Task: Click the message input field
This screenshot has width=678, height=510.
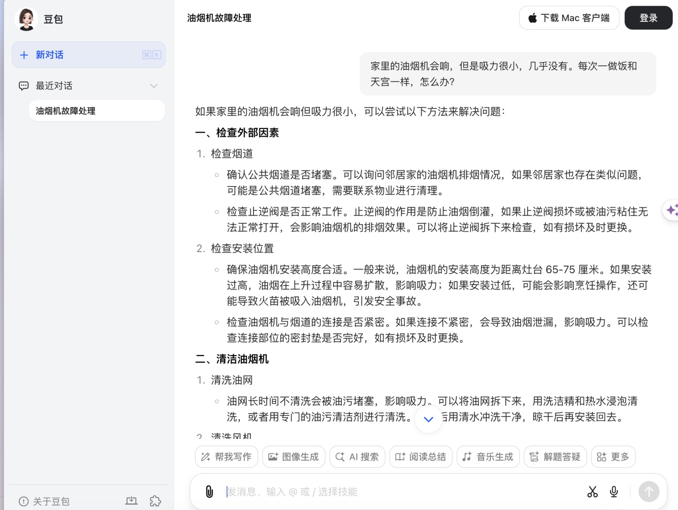Action: (400, 492)
